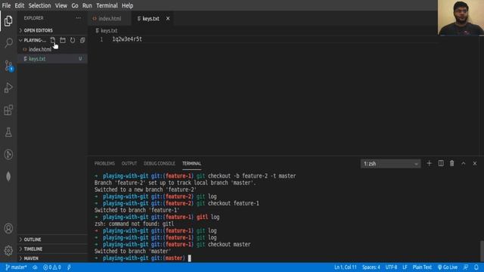Switch to the Output panel tab
Image resolution: width=484 pixels, height=272 pixels.
click(129, 163)
